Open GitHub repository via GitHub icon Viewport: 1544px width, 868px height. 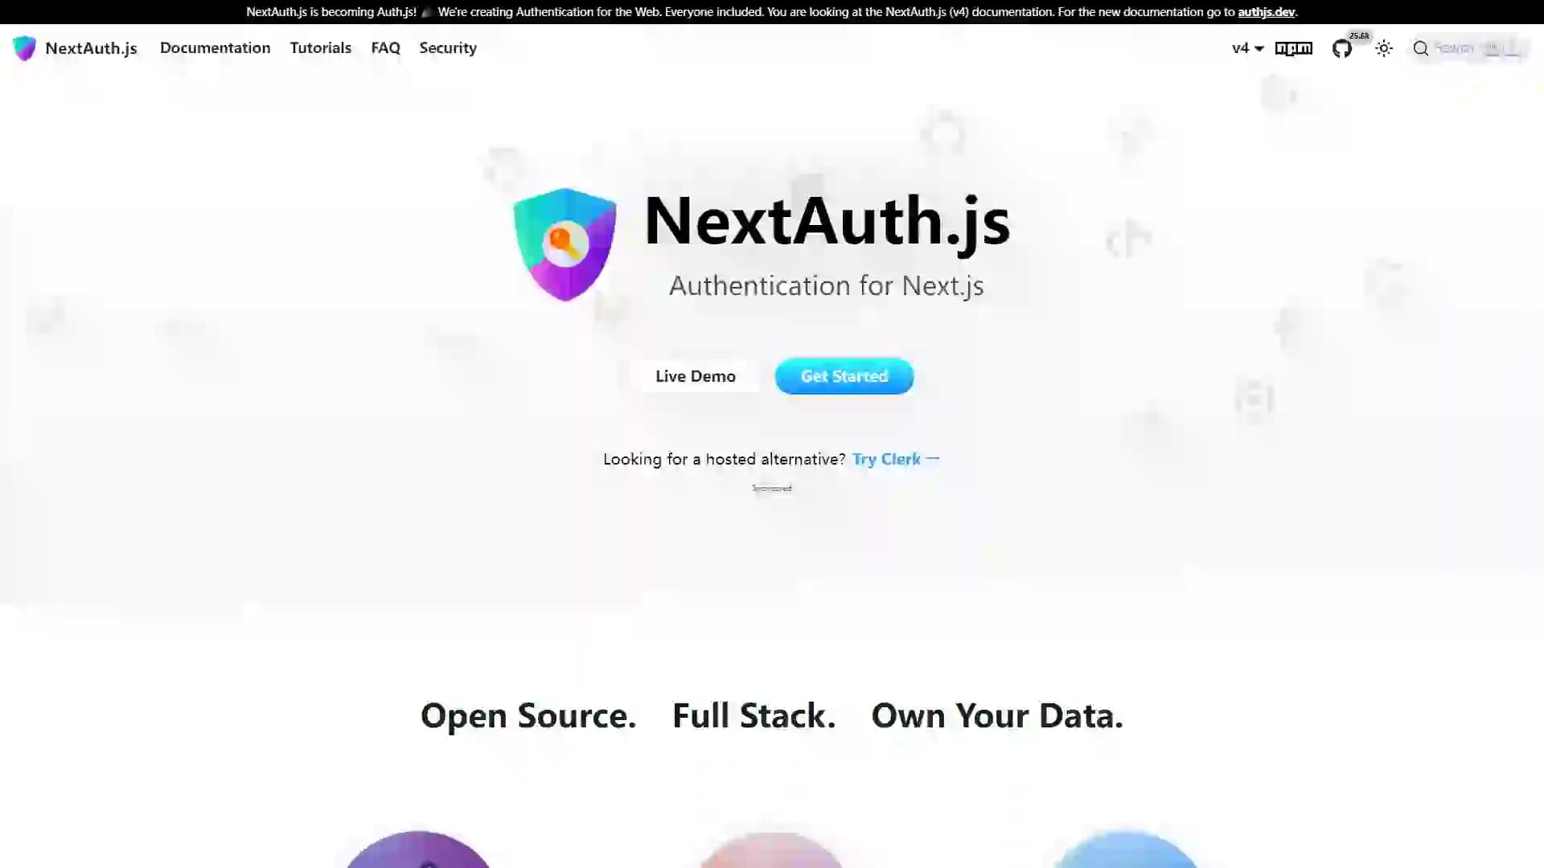point(1341,47)
